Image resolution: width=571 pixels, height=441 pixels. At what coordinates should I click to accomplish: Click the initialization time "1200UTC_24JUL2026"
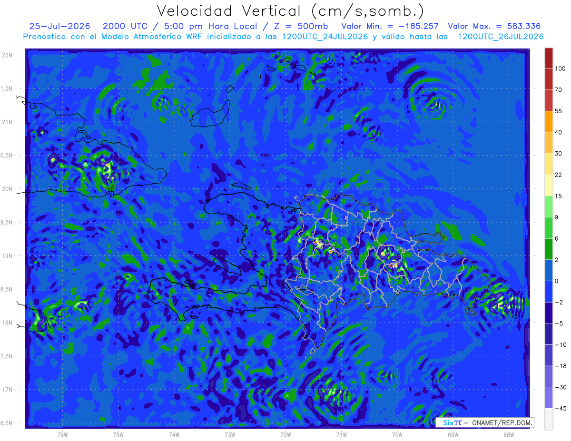(x=325, y=37)
